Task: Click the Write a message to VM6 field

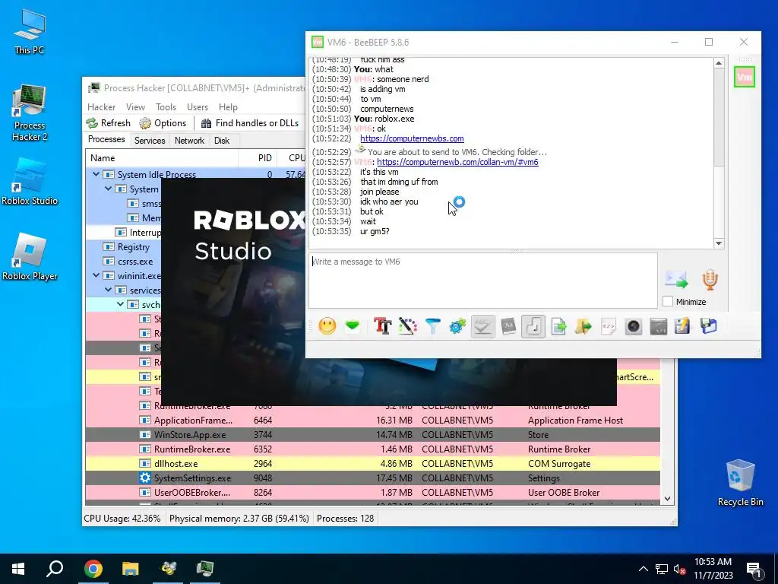Action: [x=483, y=281]
